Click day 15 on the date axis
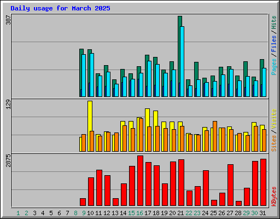 point(131,213)
